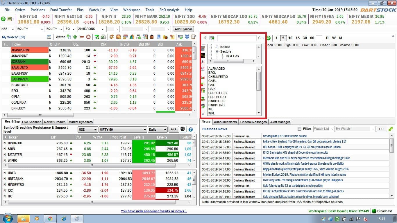
Task: Open the Fund Transfer menu
Action: [x=61, y=10]
